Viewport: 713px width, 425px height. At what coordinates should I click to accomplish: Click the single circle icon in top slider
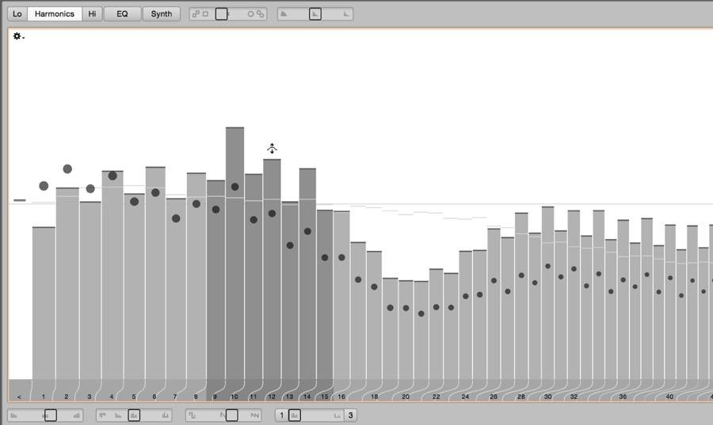(250, 14)
